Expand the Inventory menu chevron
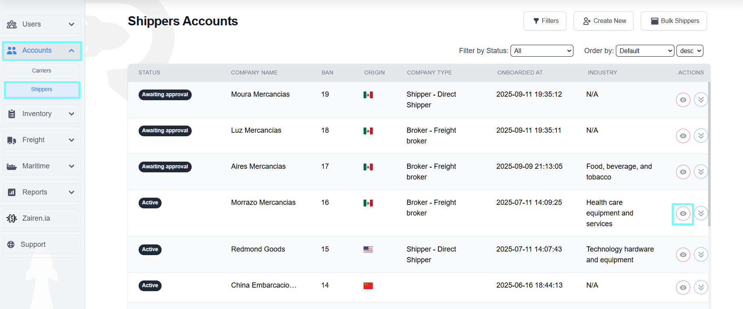The height and width of the screenshot is (309, 743). point(72,114)
